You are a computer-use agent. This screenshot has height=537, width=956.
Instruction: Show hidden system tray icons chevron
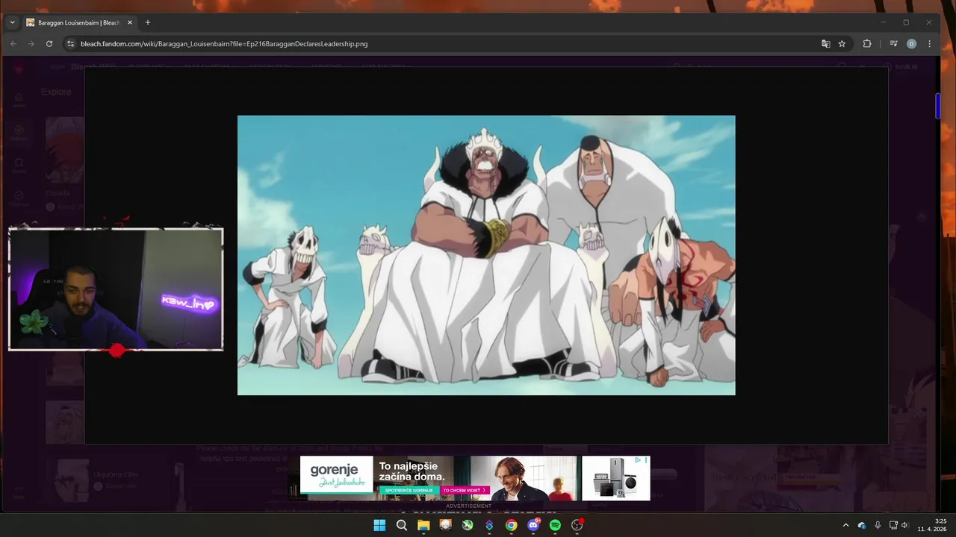[x=845, y=525]
